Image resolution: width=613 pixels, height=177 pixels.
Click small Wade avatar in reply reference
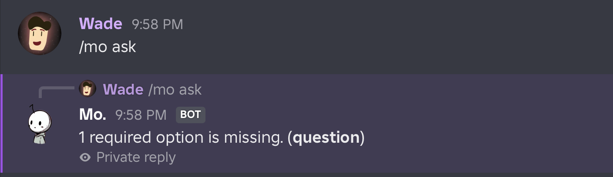click(88, 89)
